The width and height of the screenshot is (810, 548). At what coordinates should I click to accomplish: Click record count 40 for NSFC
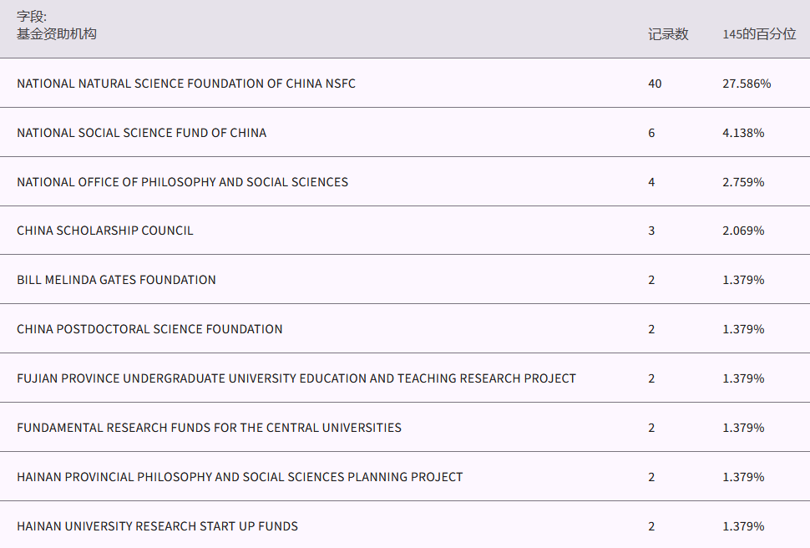coord(655,84)
